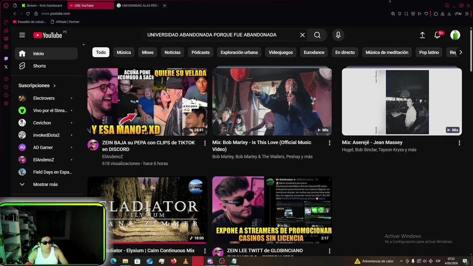Select the Todo filter chip
473x266 pixels.
101,52
